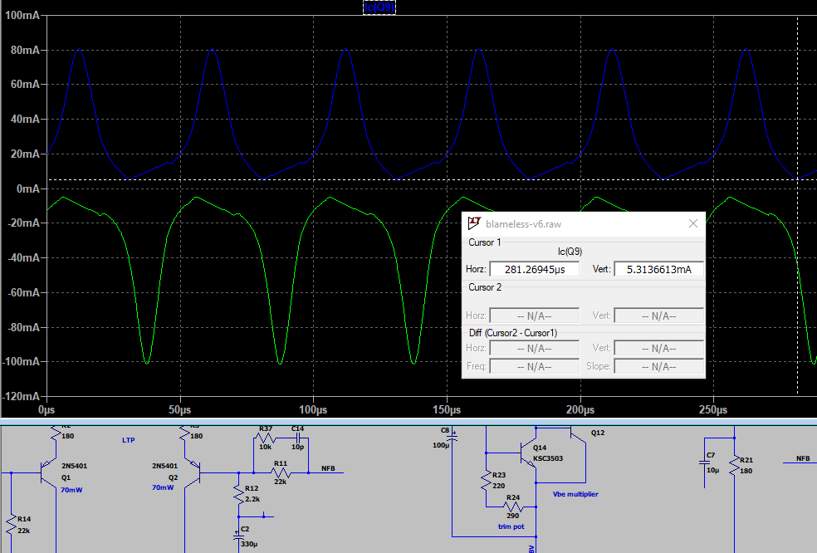Click the Ic(Q9) text inside the cursor dialog

pos(570,252)
